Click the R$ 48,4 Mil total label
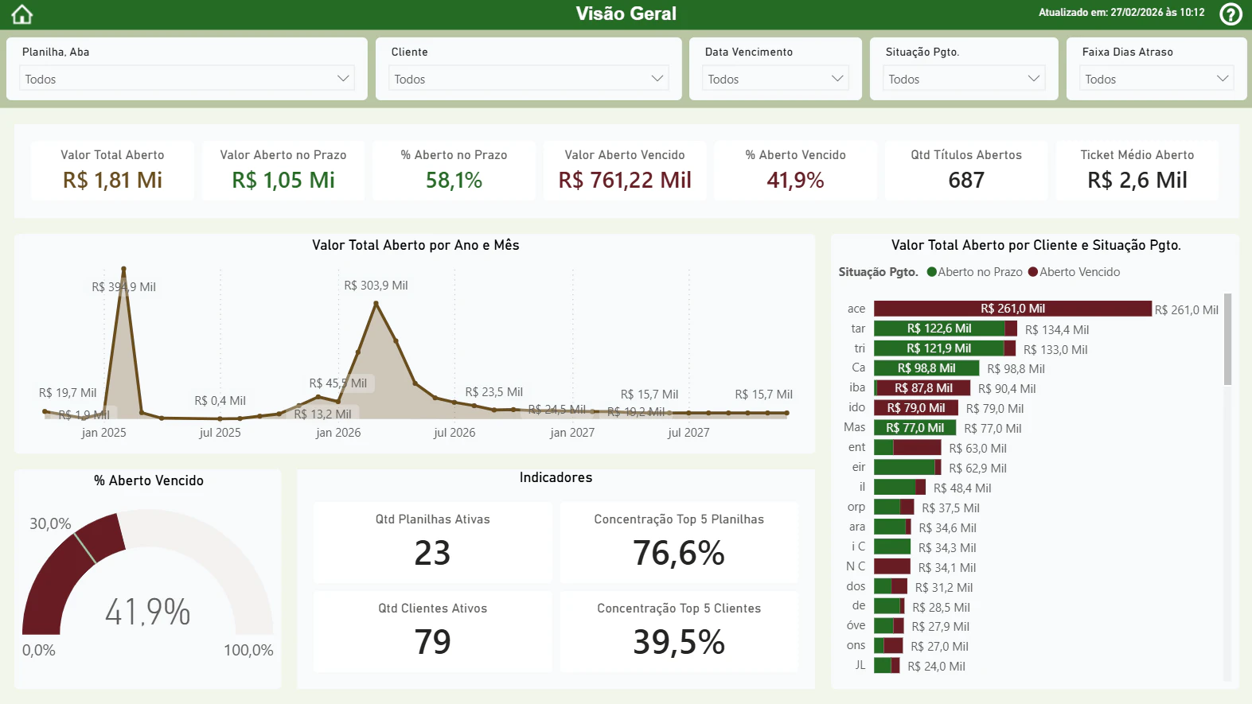Viewport: 1252px width, 704px height. pos(962,488)
